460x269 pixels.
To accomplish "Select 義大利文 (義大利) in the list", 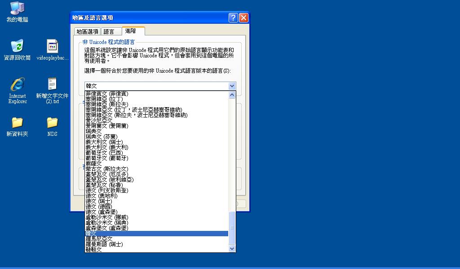I will 107,148.
